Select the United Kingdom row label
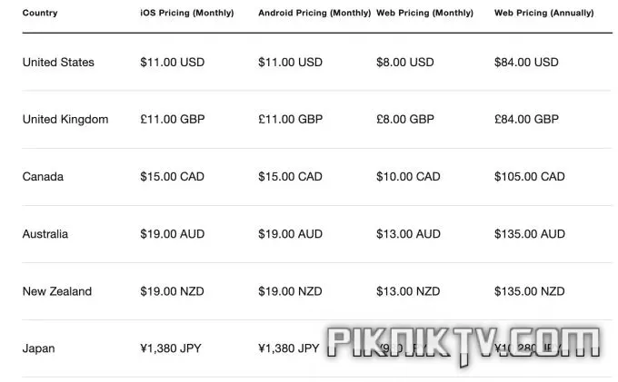618x382 pixels. pyautogui.click(x=65, y=119)
